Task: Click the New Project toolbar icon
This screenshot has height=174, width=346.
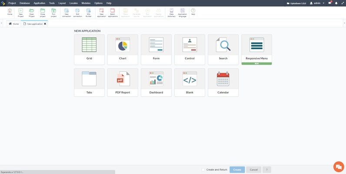Action: (21, 12)
